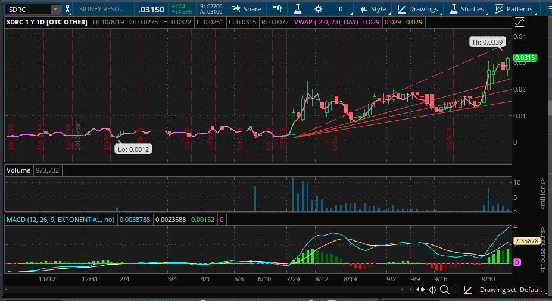552x301 pixels.
Task: Click the zoom in magnifier icon
Action: 444,290
